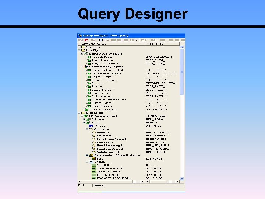The width and height of the screenshot is (265, 199).
Task: Click the Fund Substring 1 attribute icon
Action: click(94, 146)
